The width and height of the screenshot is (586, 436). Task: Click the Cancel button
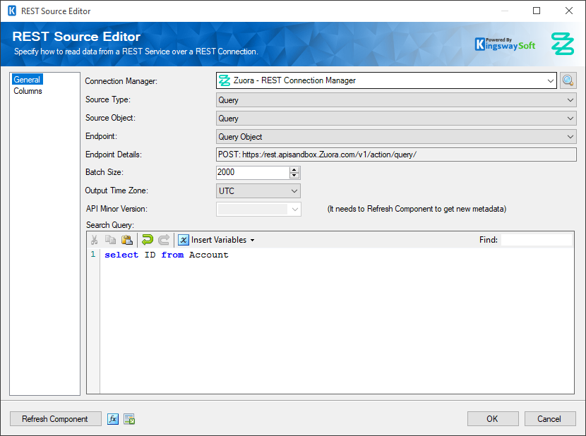[x=550, y=419]
